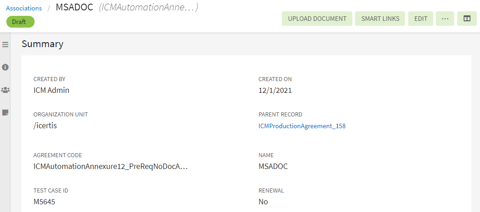Open the hamburger menu in left sidebar
Screen dimensions: 480x212
[x=5, y=44]
